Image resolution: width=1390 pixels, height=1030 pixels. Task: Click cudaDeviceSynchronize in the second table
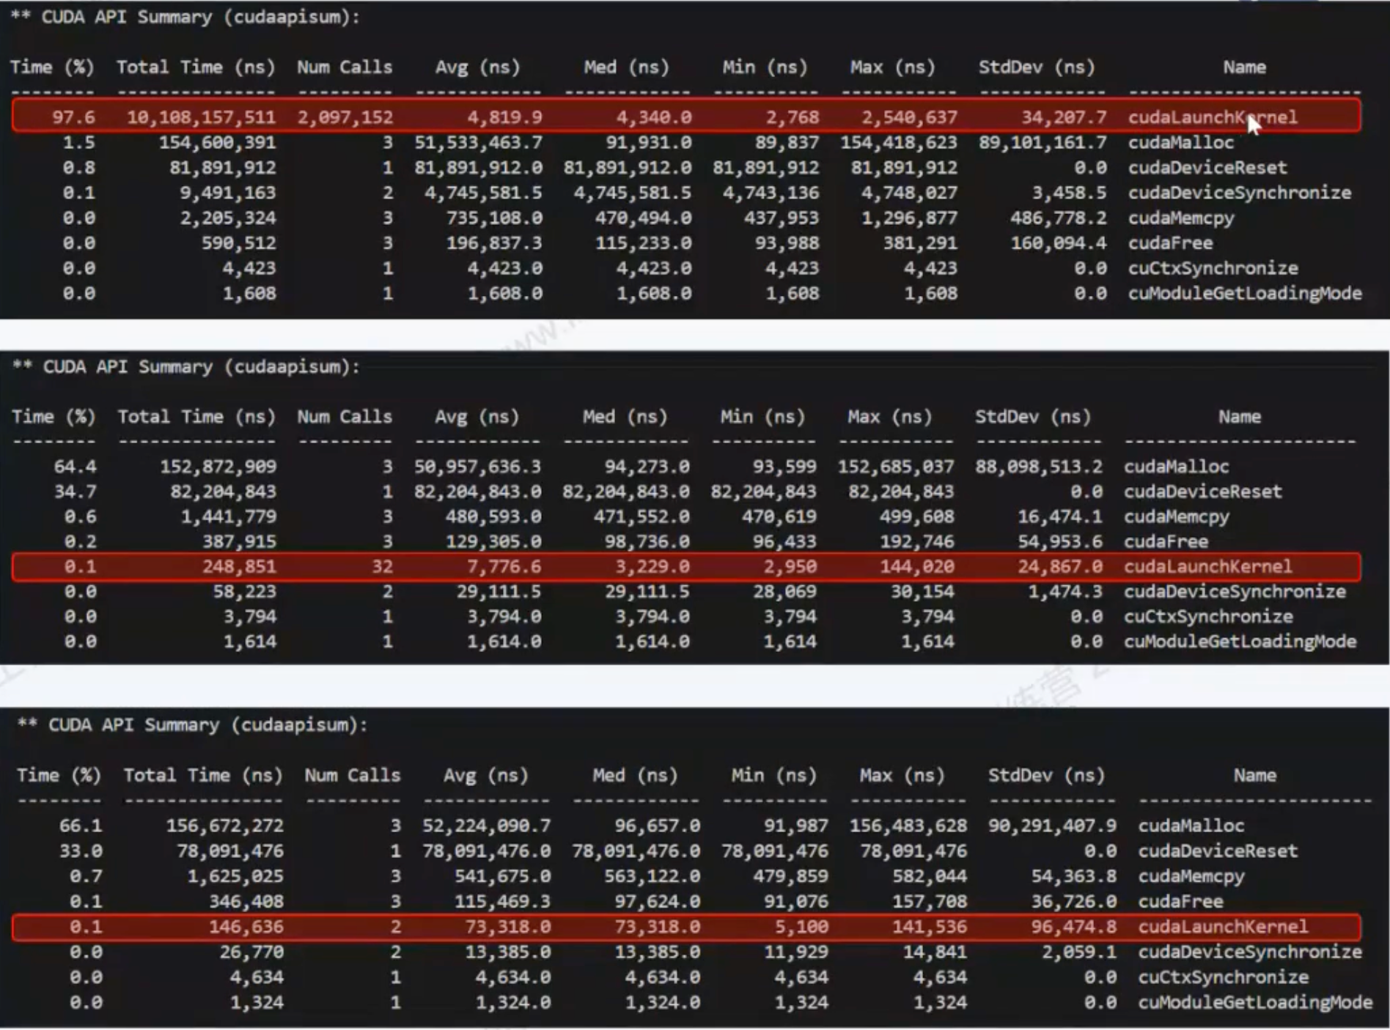(x=1235, y=591)
